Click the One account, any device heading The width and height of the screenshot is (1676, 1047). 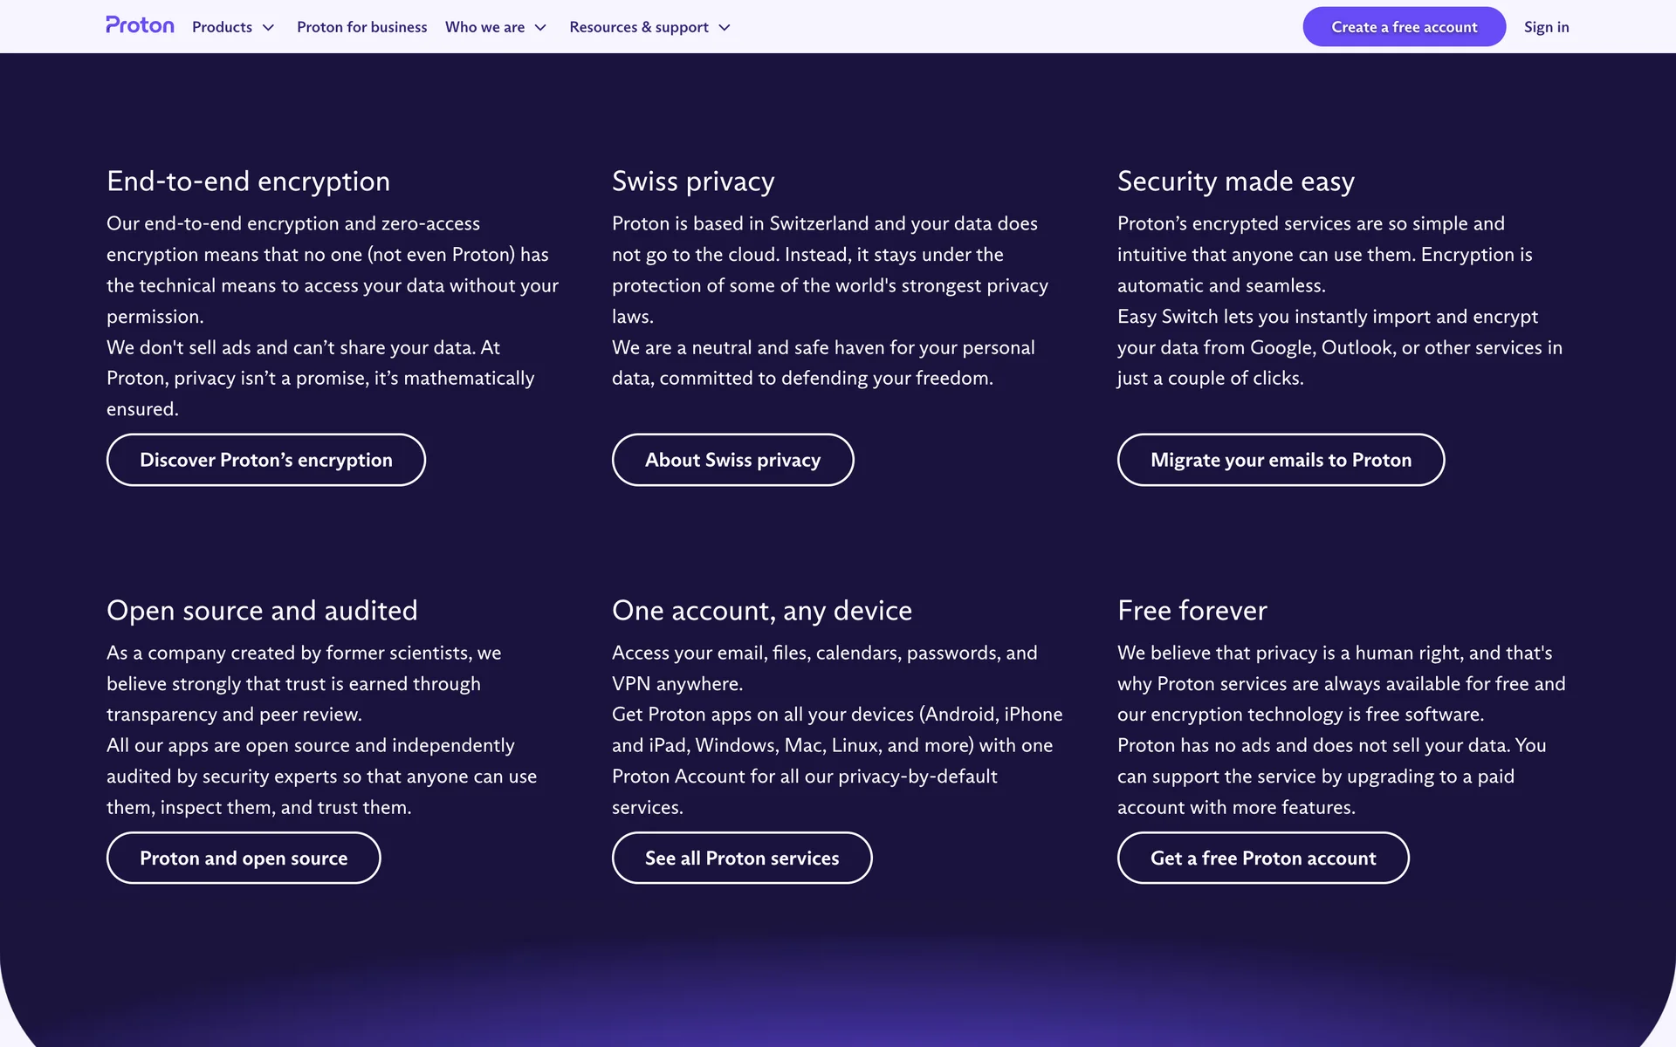(x=761, y=611)
